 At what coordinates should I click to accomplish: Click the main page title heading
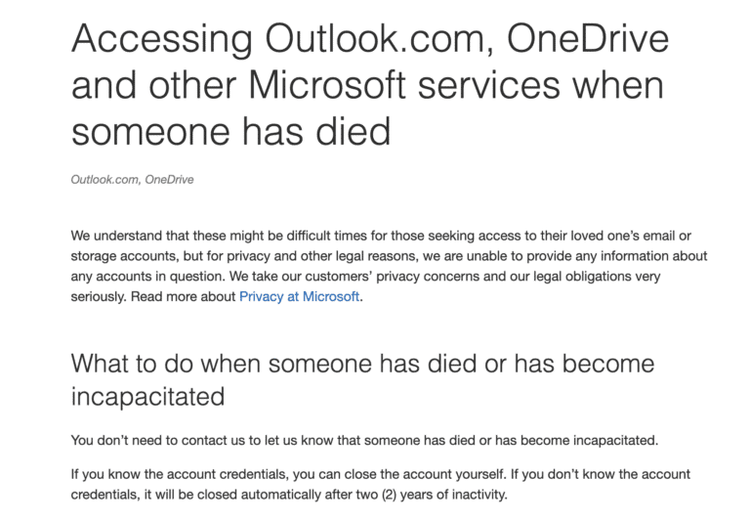369,84
